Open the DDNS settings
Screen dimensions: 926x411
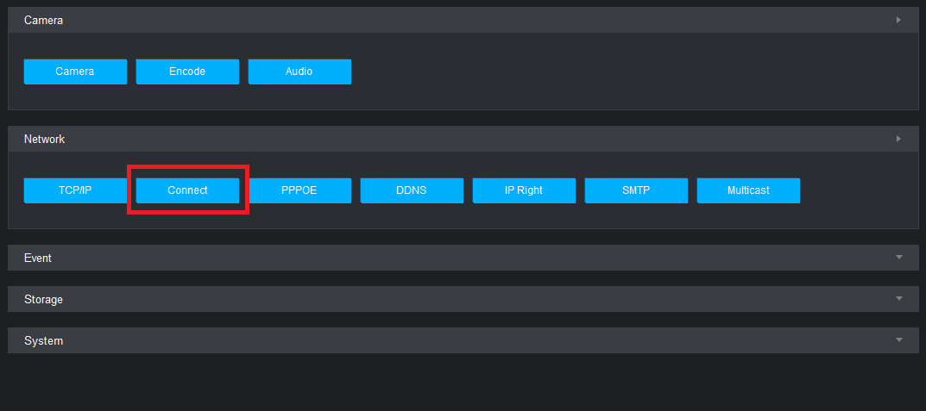point(412,190)
